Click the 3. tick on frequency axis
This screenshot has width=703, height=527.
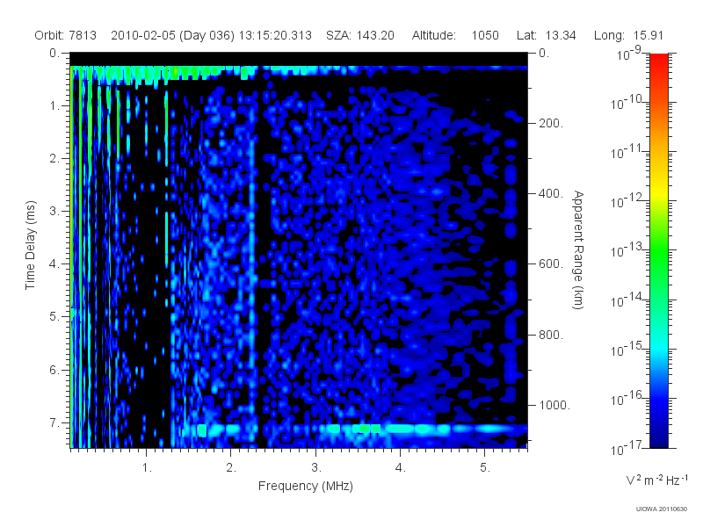pos(316,467)
